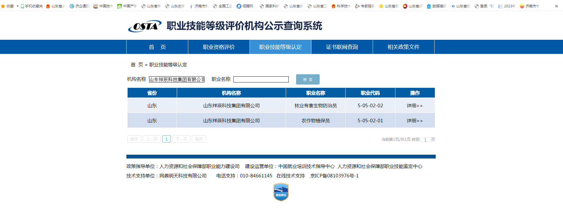This screenshot has height=208, width=563.
Task: Open the 证书联网查询 tab
Action: [342, 47]
